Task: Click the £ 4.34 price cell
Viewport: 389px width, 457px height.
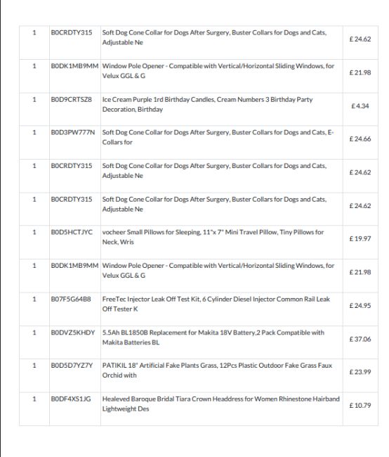Action: pos(360,106)
